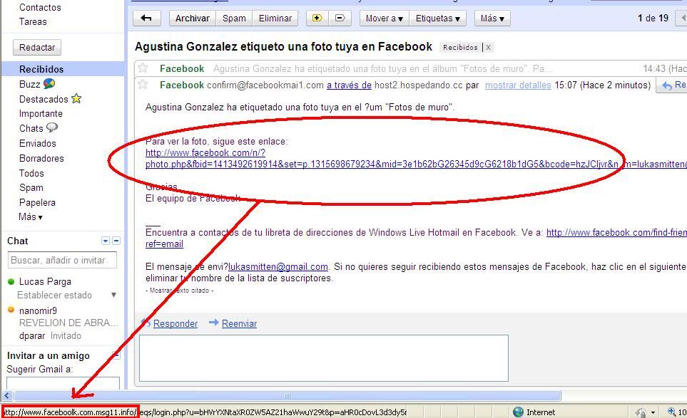Click the reply arrow icon beside Responder
This screenshot has width=687, height=418.
point(146,323)
